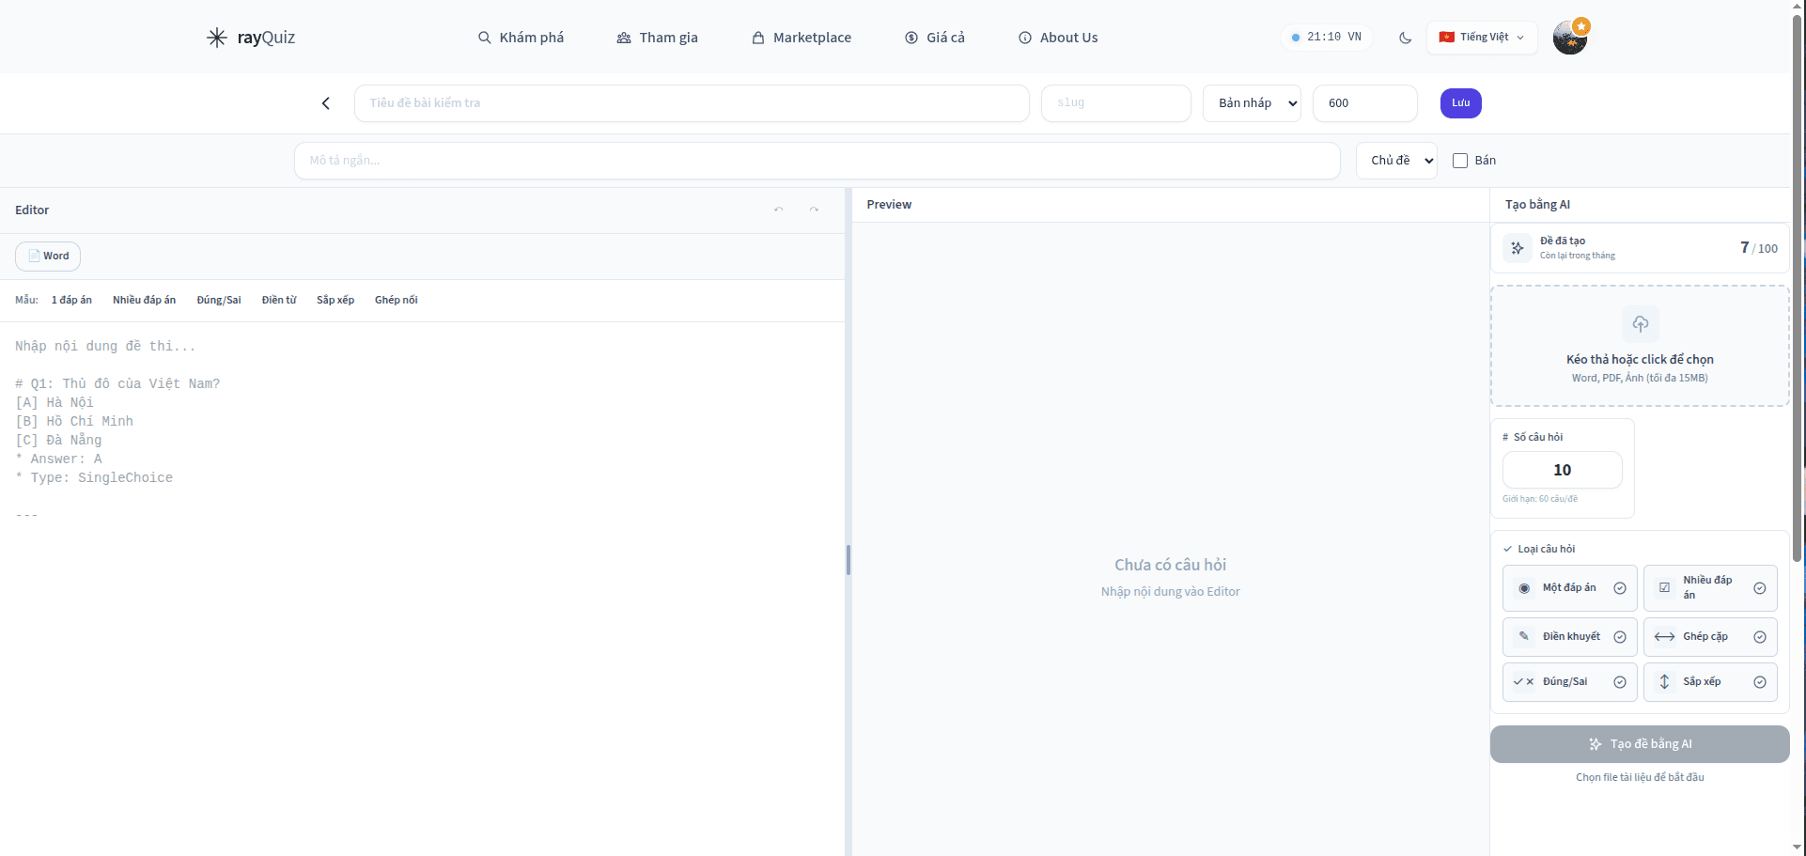Click the editor redo arrow
Screen dimensions: 1806x856
[x=814, y=210]
